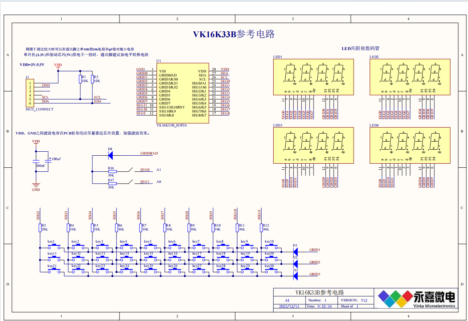This screenshot has height=321, width=468.
Task: Click the SEG8/K7 pin name on U1
Action: (x=199, y=115)
